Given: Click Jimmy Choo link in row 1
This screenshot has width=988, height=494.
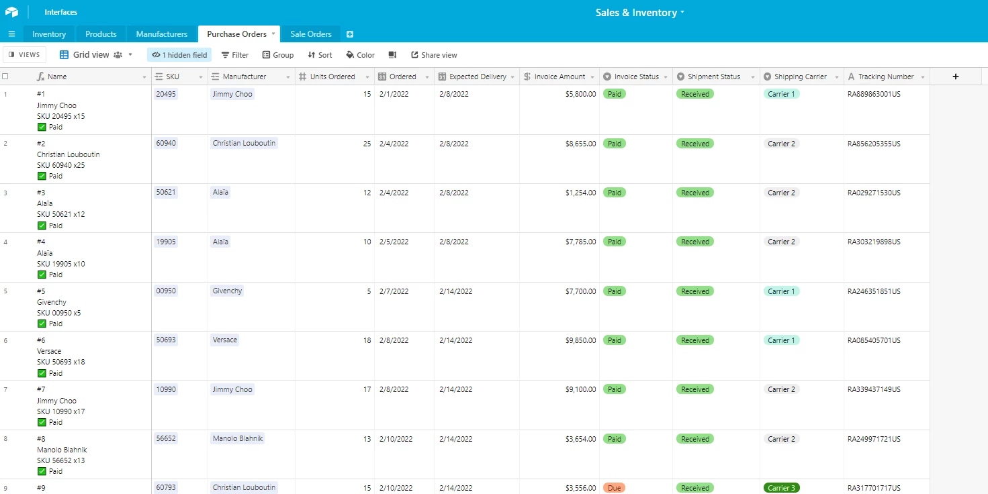Looking at the screenshot, I should point(232,94).
